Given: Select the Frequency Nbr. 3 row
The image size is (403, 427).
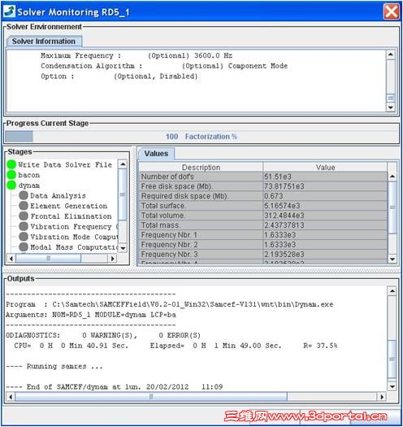Looking at the screenshot, I should click(x=263, y=255).
